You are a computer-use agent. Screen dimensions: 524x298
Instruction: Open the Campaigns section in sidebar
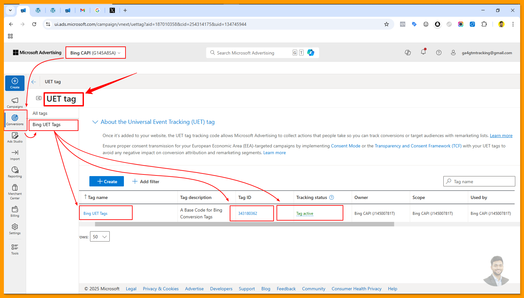tap(15, 103)
